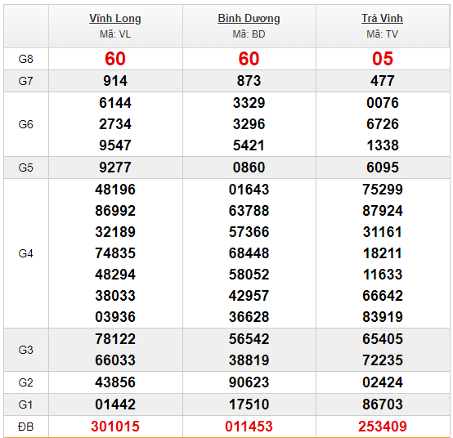453x438 pixels.
Task: Select Bình Dương G3 number 38819
Action: tap(249, 360)
